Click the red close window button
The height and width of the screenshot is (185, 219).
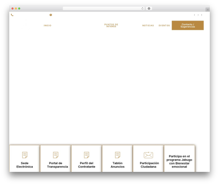(13, 8)
